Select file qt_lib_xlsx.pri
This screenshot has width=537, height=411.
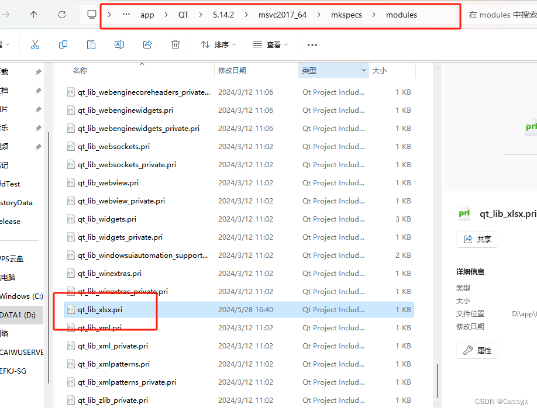[x=238, y=309]
